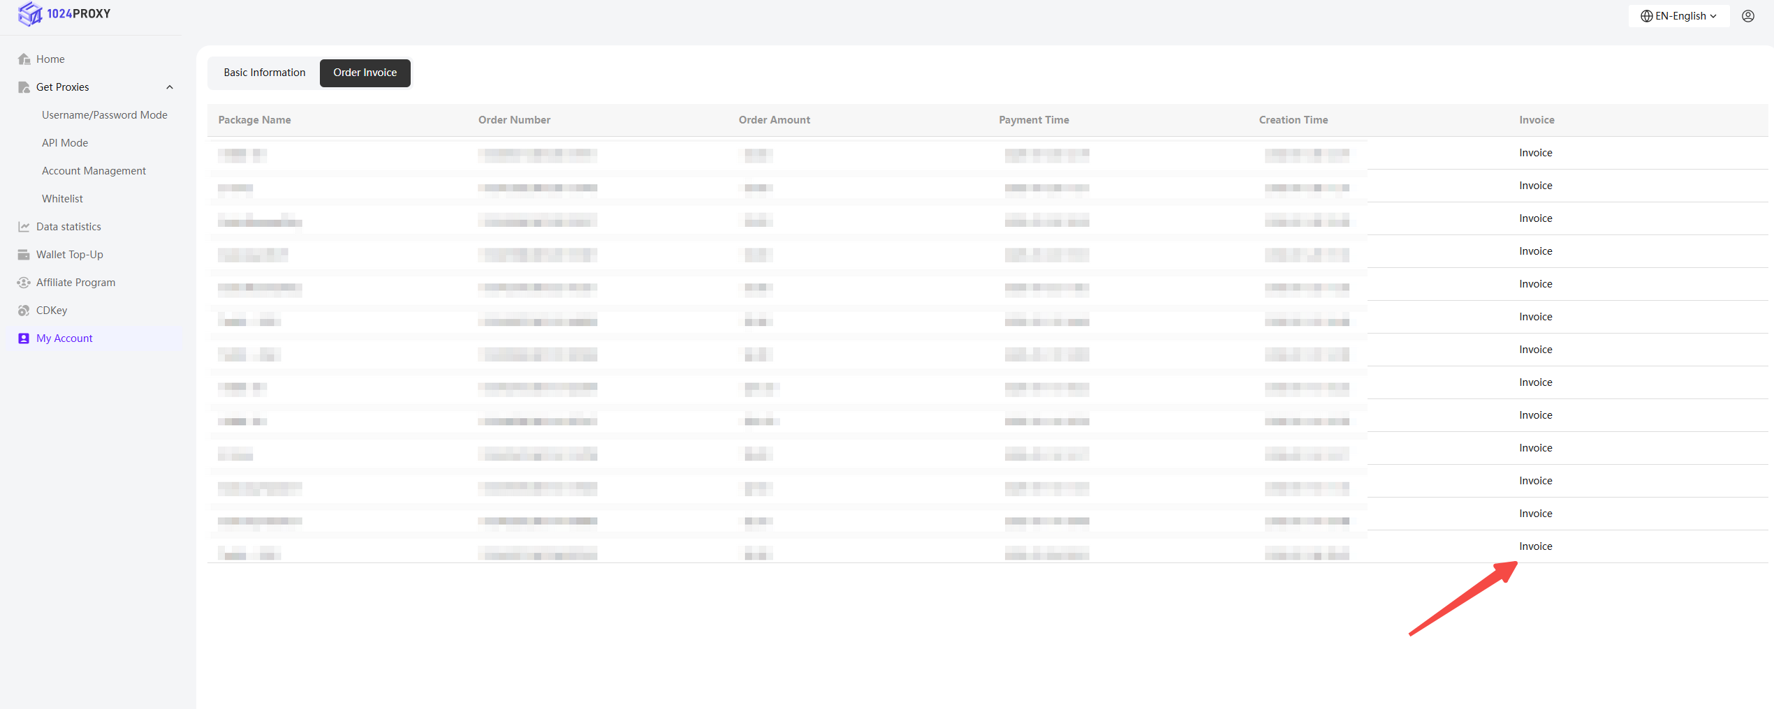Click the Wallet Top-Up wallet icon
1774x709 pixels.
[24, 255]
